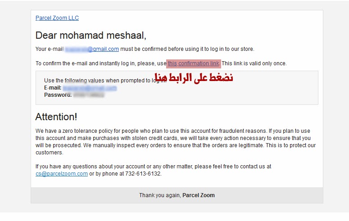Click the bold 'Password:' label
349x221 pixels.
[x=58, y=95]
